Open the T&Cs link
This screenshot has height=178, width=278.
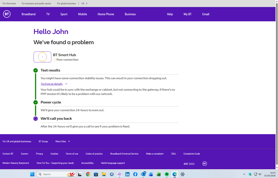pos(173,154)
